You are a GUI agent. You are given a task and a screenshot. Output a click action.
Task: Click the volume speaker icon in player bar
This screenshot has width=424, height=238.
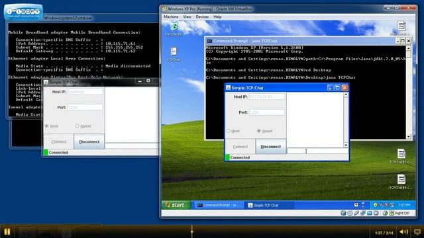tap(403, 232)
